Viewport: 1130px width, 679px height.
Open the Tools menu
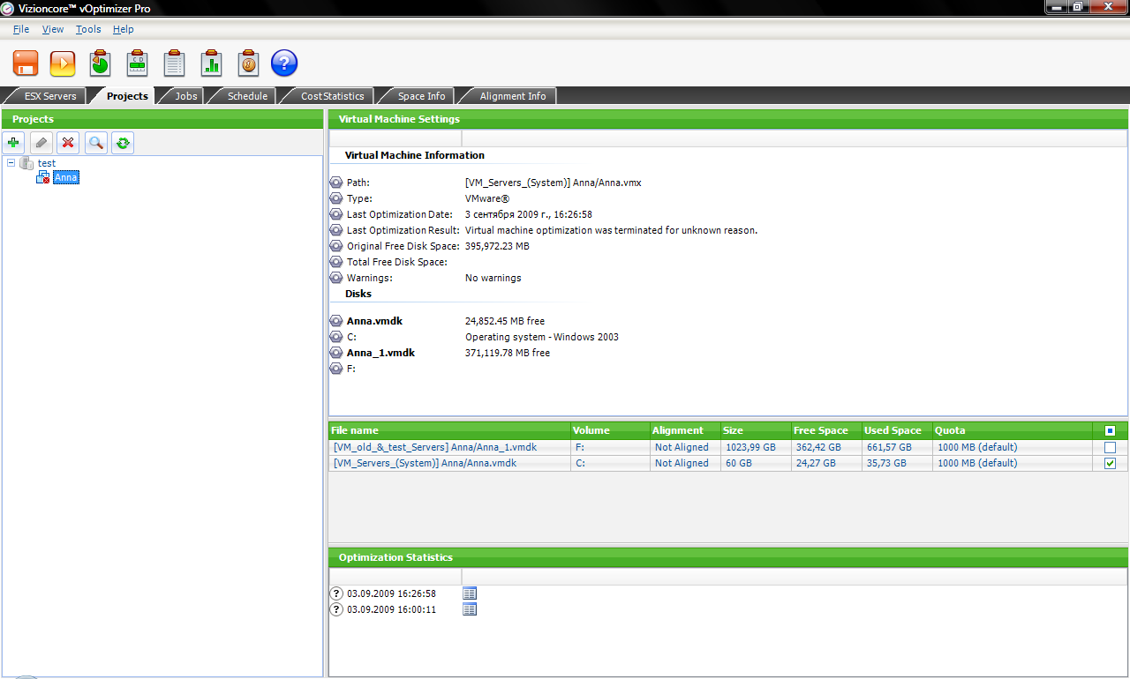(88, 29)
